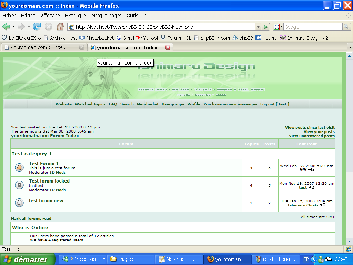Switch to rendu-ff.png taskbar window
This screenshot has width=353, height=265.
click(276, 259)
